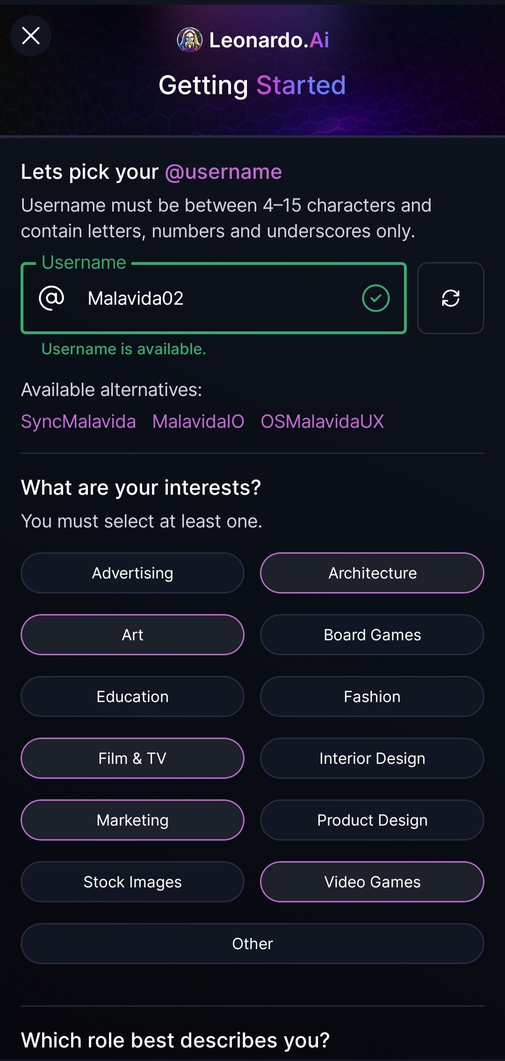The image size is (505, 1061).
Task: Click the Leonardo.Ai logo avatar
Action: point(189,40)
